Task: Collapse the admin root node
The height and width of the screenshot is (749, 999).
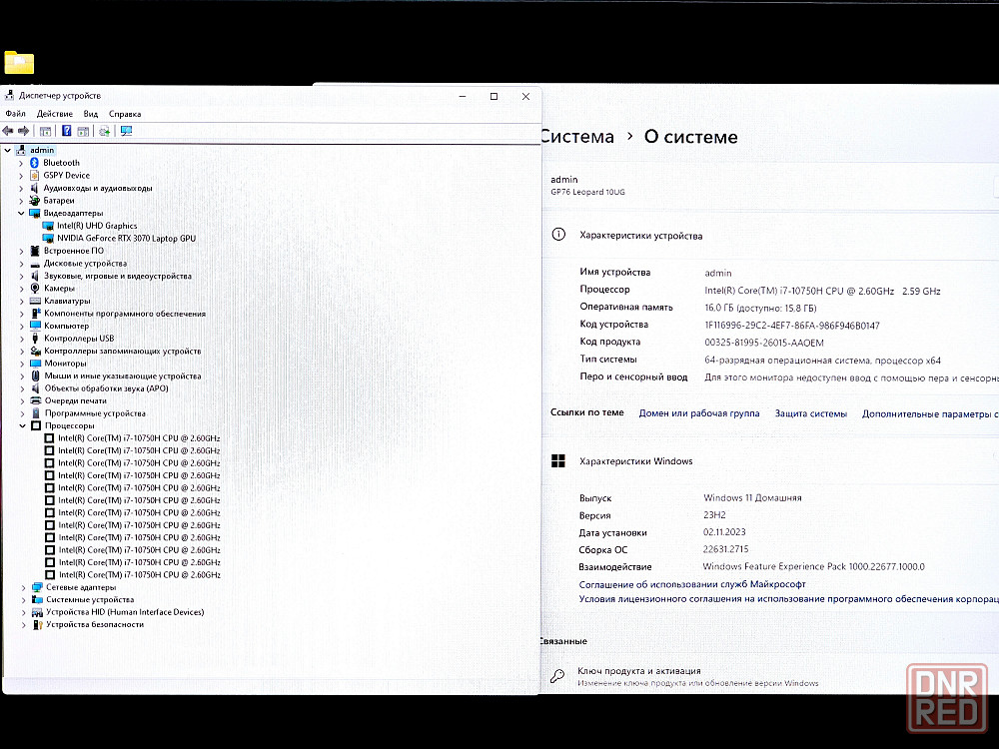Action: point(8,151)
